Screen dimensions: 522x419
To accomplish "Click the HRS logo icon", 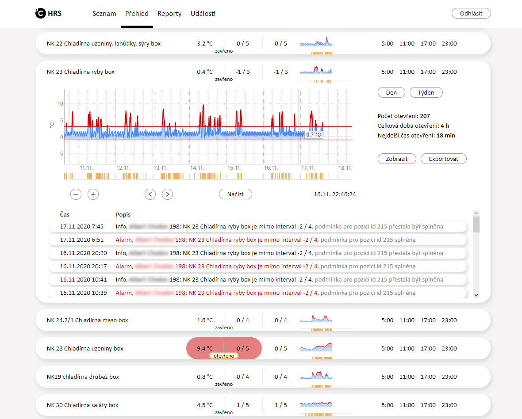I will (40, 13).
